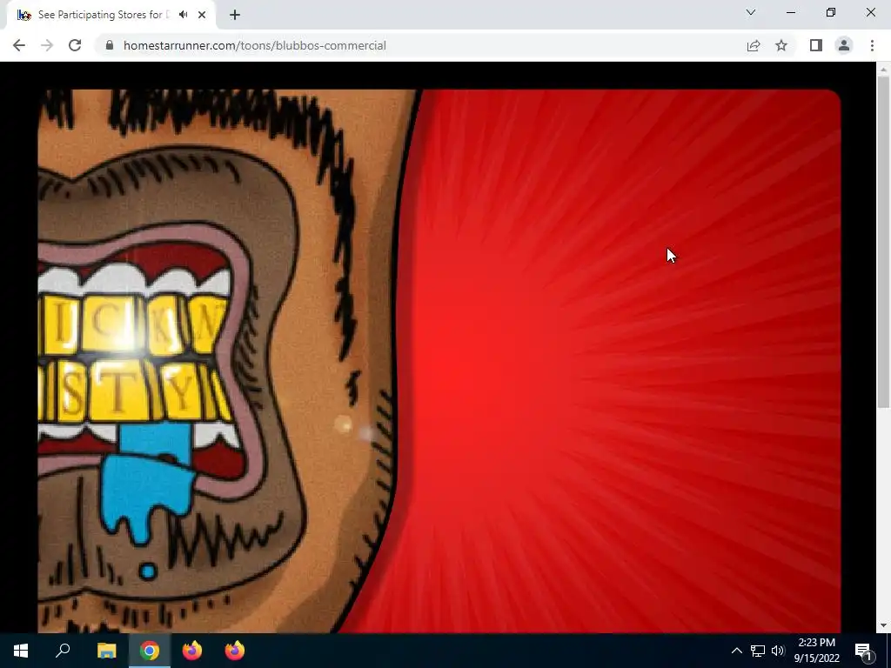The image size is (891, 668).
Task: Mute the tab audio speaker icon
Action: [x=183, y=15]
